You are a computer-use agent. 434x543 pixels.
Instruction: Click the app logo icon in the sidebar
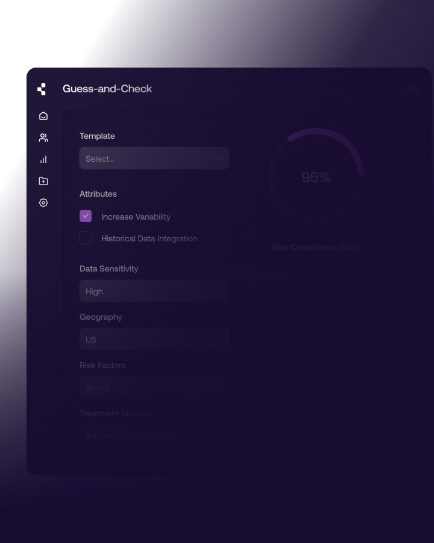click(42, 89)
